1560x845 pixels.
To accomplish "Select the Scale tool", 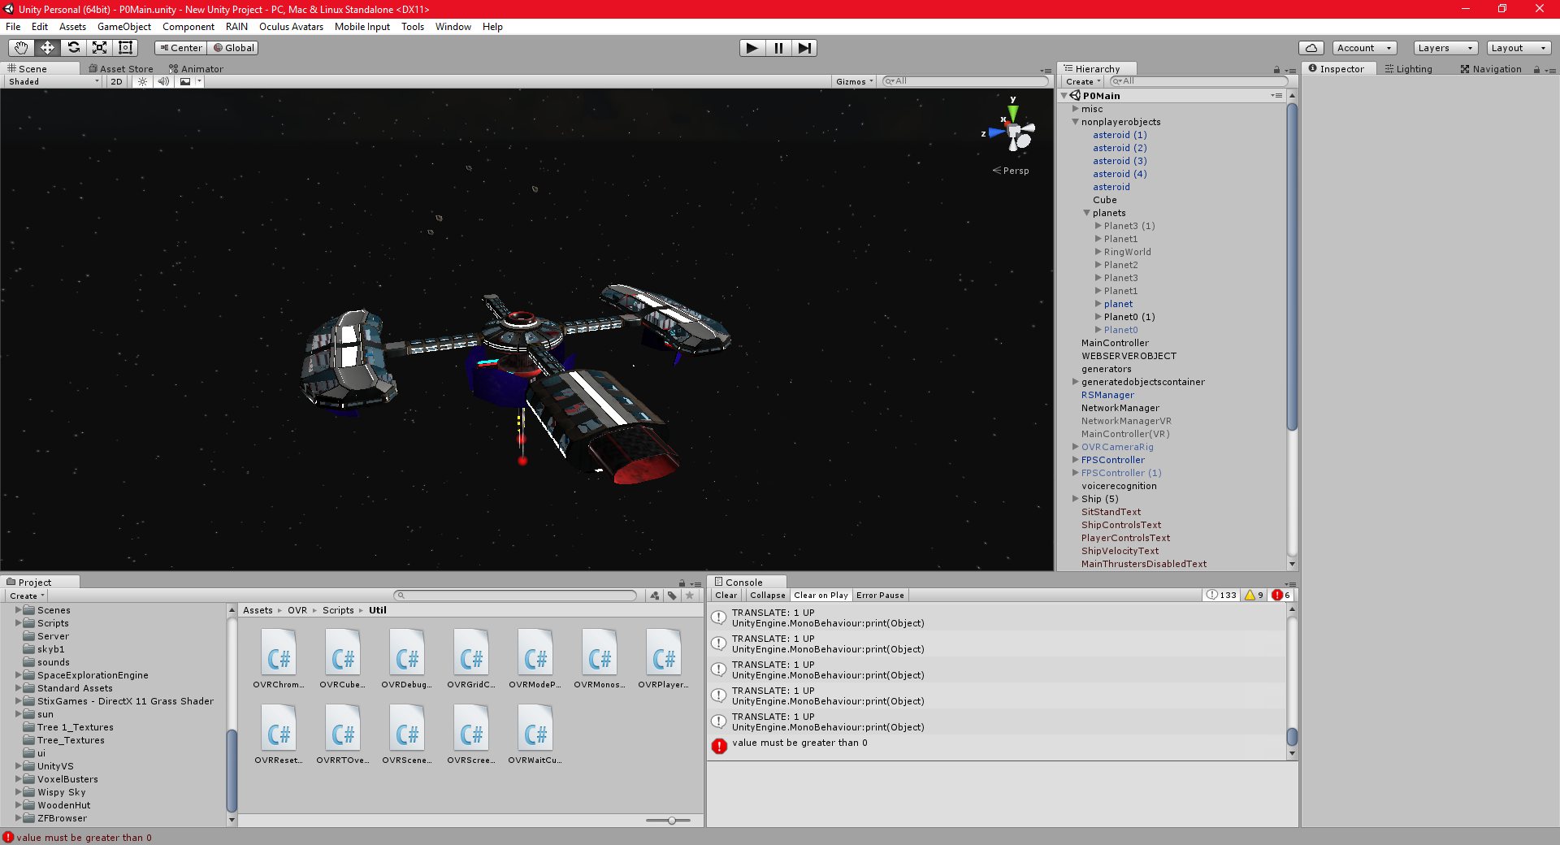I will [x=99, y=48].
